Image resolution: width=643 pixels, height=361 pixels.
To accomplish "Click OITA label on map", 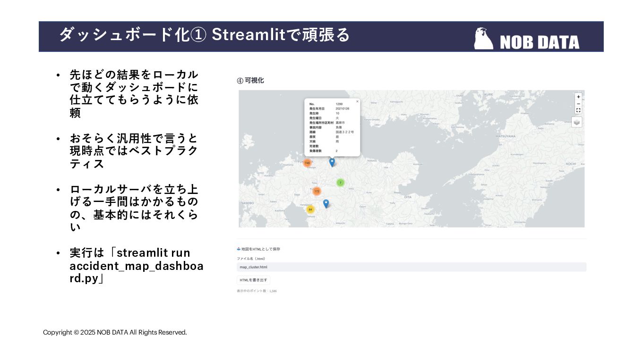I will 408,197.
